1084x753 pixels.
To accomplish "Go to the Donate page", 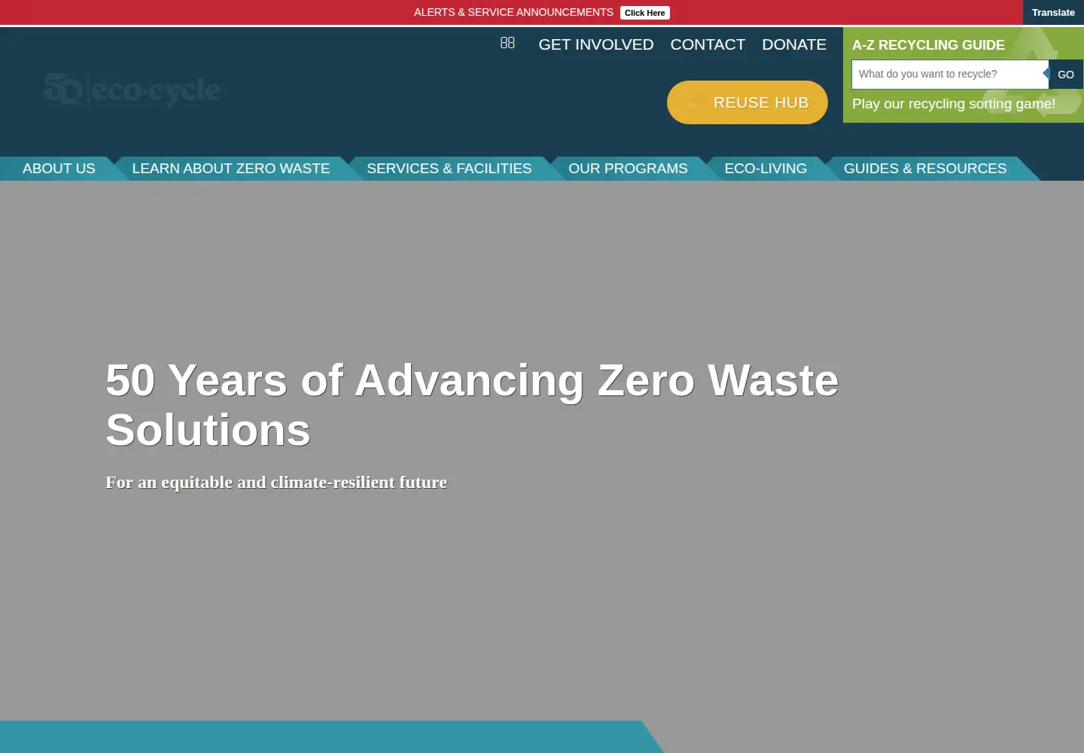I will (794, 44).
